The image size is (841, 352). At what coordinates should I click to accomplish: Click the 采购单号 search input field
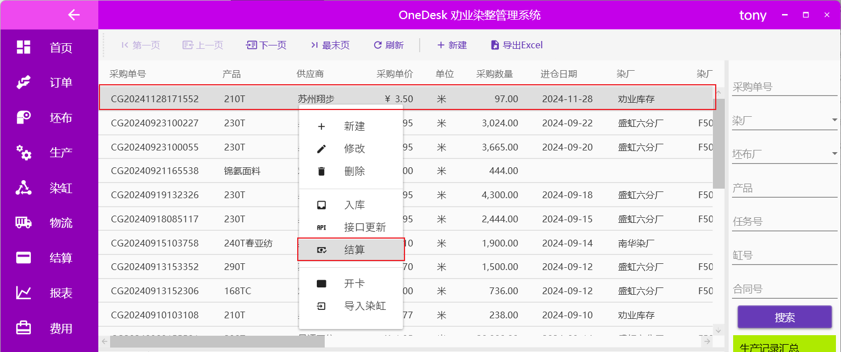784,87
